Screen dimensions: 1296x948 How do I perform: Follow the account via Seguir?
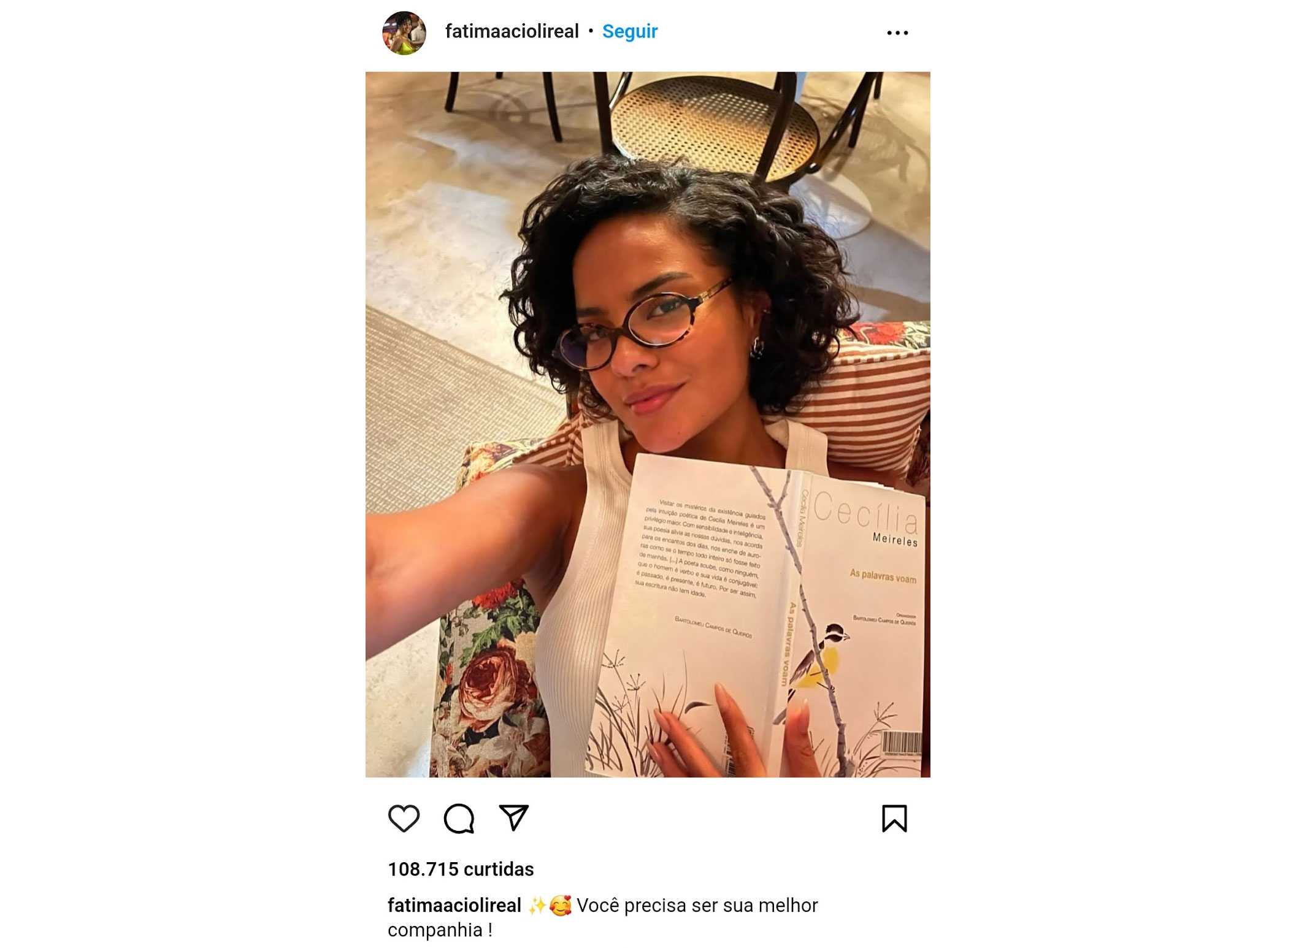point(629,31)
